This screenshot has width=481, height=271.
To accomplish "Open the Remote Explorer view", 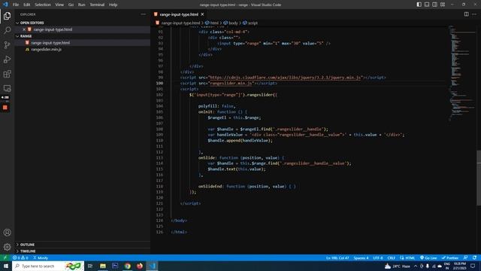I will coord(7,89).
